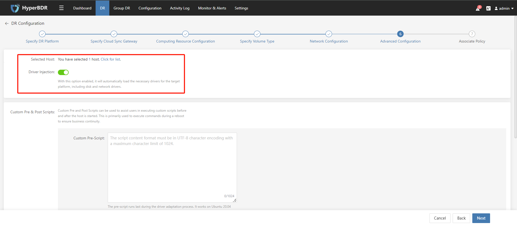This screenshot has height=226, width=517.
Task: Focus the Custom Pre-Script text area
Action: click(x=172, y=167)
